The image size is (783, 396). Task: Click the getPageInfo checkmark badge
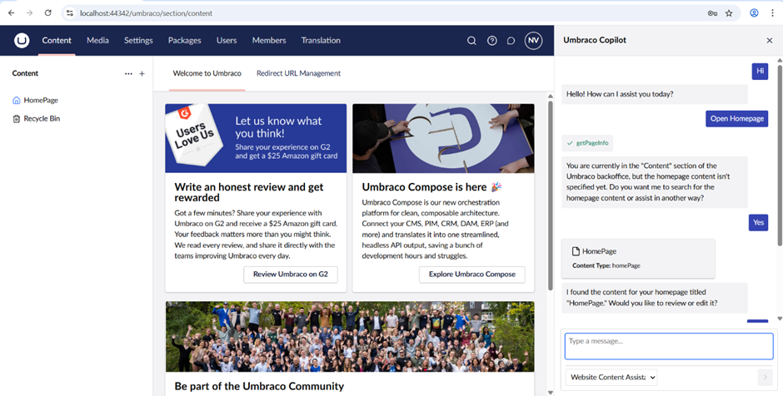coord(587,143)
